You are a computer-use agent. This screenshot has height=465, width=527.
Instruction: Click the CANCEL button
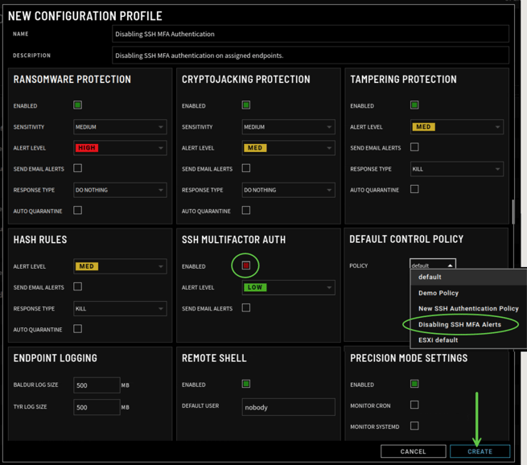[413, 451]
